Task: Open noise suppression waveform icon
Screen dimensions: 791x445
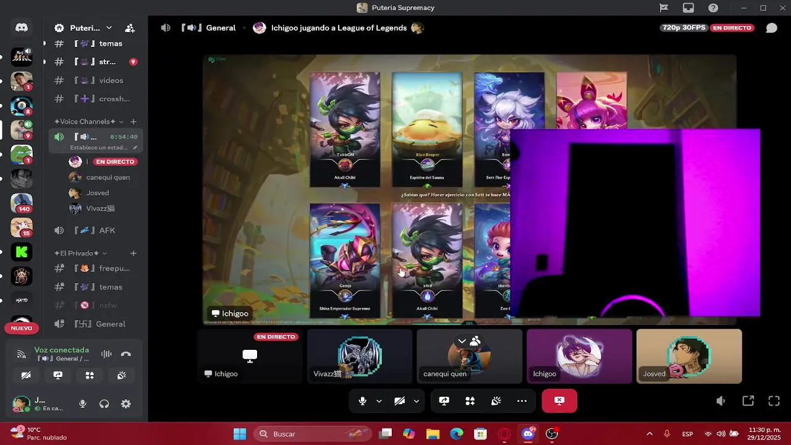Action: 106,354
